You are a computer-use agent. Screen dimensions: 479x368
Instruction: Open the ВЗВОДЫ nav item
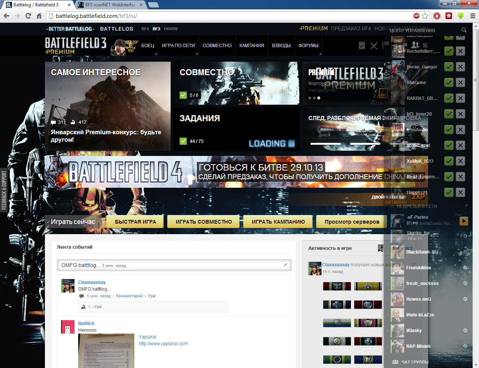(x=281, y=45)
